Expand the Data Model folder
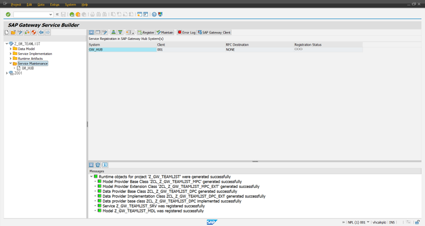The height and width of the screenshot is (226, 425). tap(10, 49)
